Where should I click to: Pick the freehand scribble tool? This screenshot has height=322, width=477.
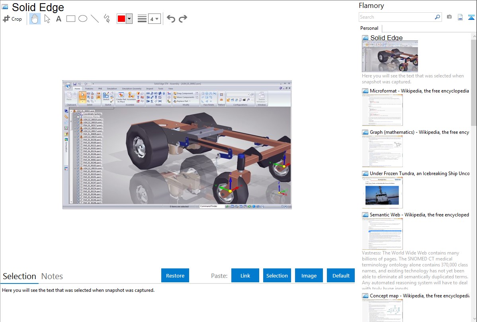pos(107,19)
